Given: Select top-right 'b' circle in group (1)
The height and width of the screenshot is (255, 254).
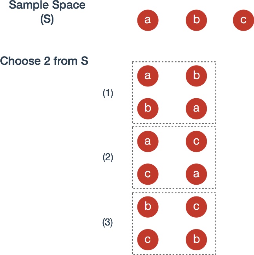Looking at the screenshot, I should [x=196, y=76].
